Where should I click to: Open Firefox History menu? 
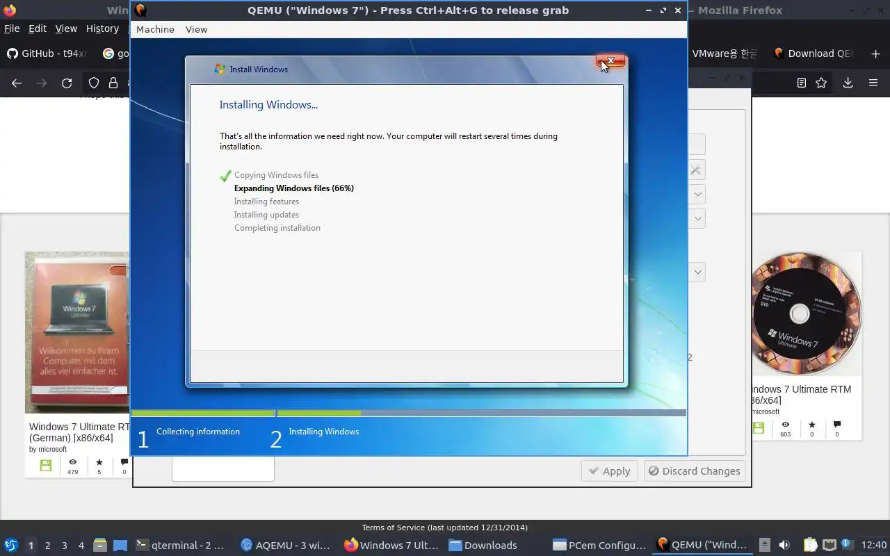[102, 28]
